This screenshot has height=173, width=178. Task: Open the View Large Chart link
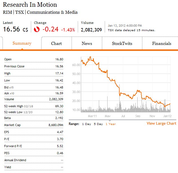point(161,123)
